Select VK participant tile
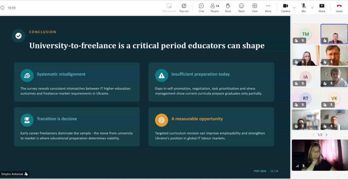 [x=334, y=98]
